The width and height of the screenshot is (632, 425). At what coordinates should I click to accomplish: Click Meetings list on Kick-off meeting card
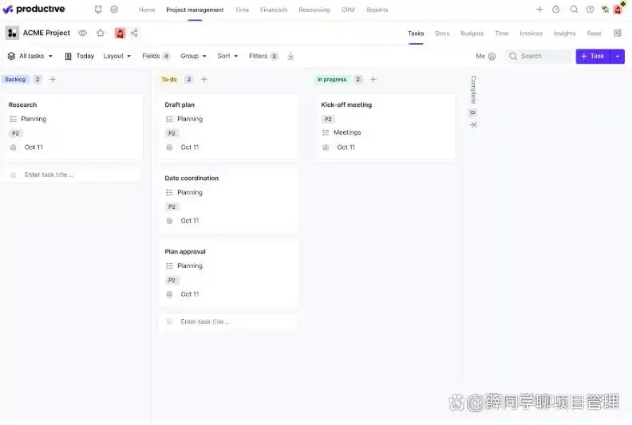click(347, 132)
